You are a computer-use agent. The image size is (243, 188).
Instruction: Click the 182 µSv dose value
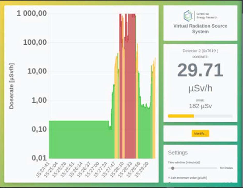click(x=200, y=106)
